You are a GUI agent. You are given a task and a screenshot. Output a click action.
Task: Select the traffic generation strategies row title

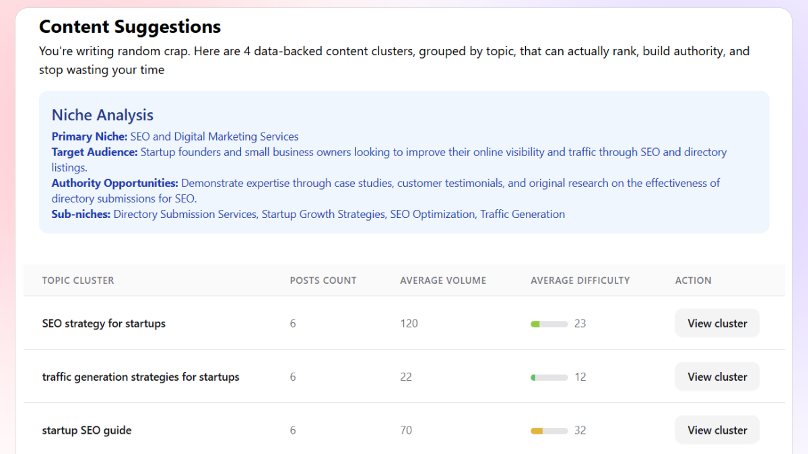click(x=141, y=377)
